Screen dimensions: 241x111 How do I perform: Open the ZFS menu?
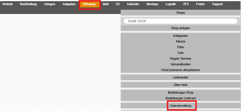[x=186, y=4]
